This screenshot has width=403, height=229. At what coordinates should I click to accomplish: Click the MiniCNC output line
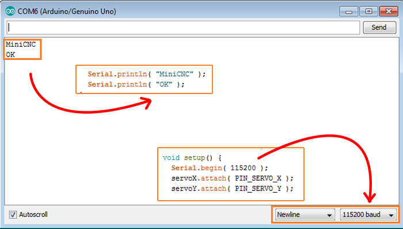pyautogui.click(x=21, y=44)
